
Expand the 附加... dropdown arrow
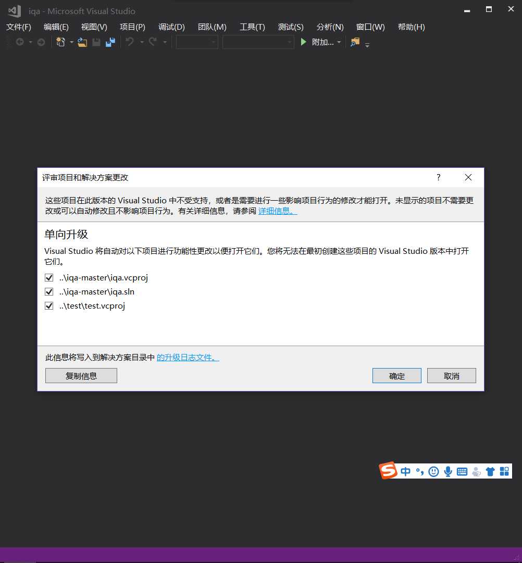339,42
